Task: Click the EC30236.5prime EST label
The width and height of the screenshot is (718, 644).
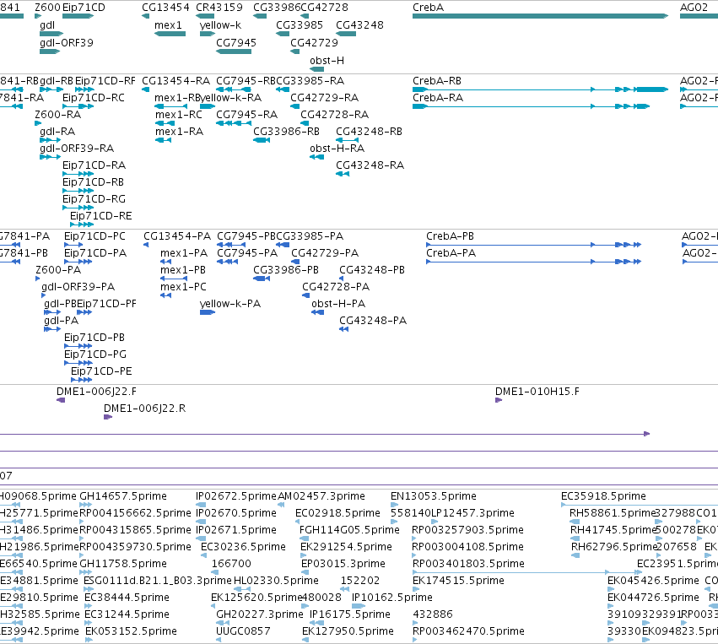Action: [243, 547]
